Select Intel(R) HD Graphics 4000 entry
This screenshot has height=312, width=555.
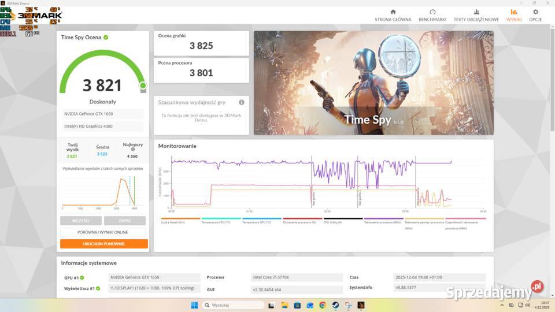(x=103, y=127)
